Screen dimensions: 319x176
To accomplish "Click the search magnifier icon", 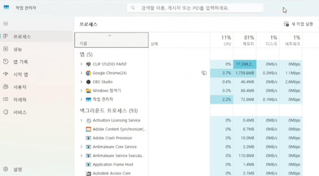I will [133, 8].
